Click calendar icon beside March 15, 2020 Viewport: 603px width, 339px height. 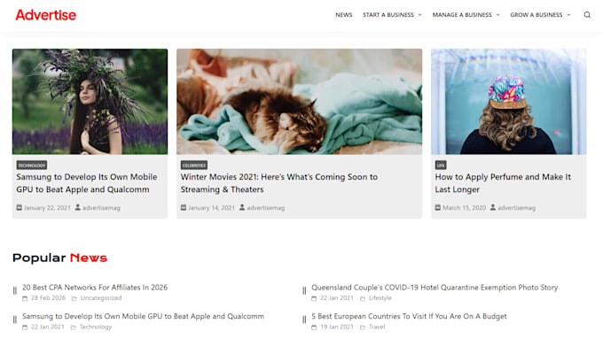(x=438, y=208)
